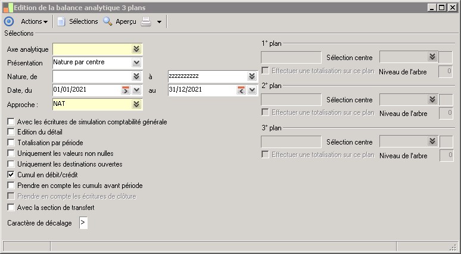
Task: Tick 'Avec la section de transfert'
Action: click(11, 208)
